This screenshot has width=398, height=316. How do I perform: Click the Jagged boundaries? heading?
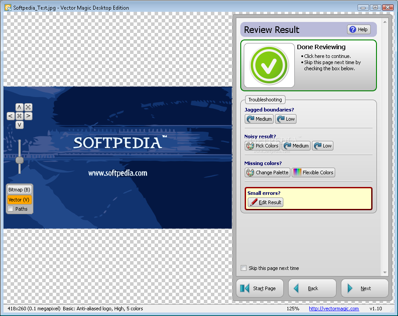[x=269, y=110]
